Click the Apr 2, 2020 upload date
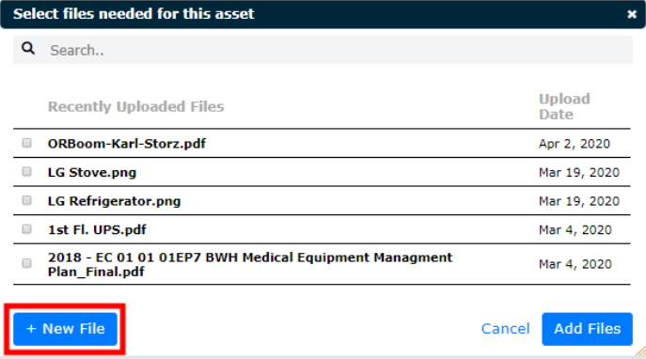The width and height of the screenshot is (646, 359). [x=575, y=144]
